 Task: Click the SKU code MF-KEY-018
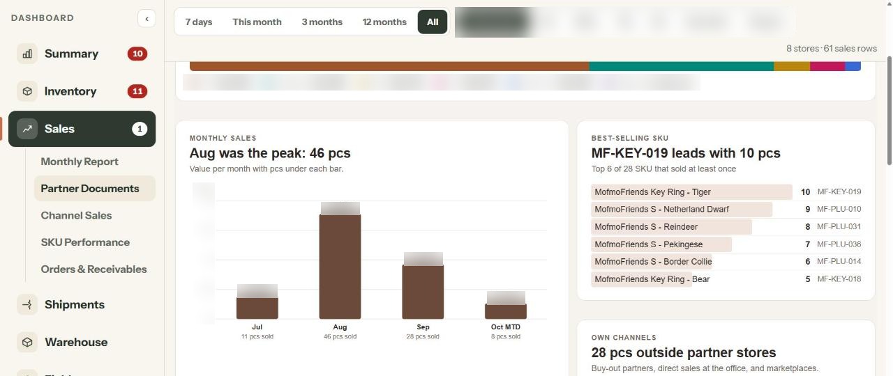839,279
